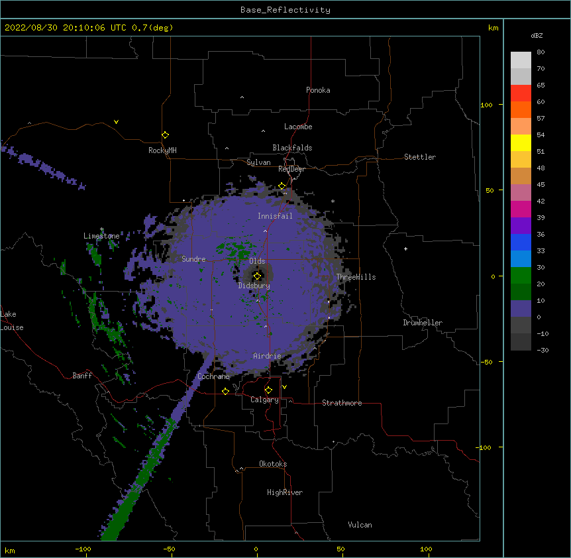Click the Calgary label
The width and height of the screenshot is (571, 558).
click(264, 400)
